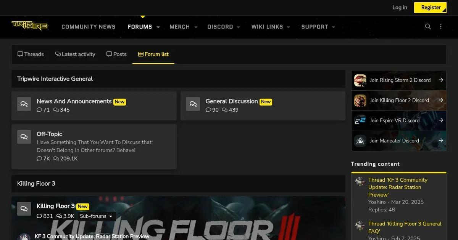Open trending thread Killing Floor 3 General FAQ
This screenshot has height=240, width=458.
click(405, 227)
